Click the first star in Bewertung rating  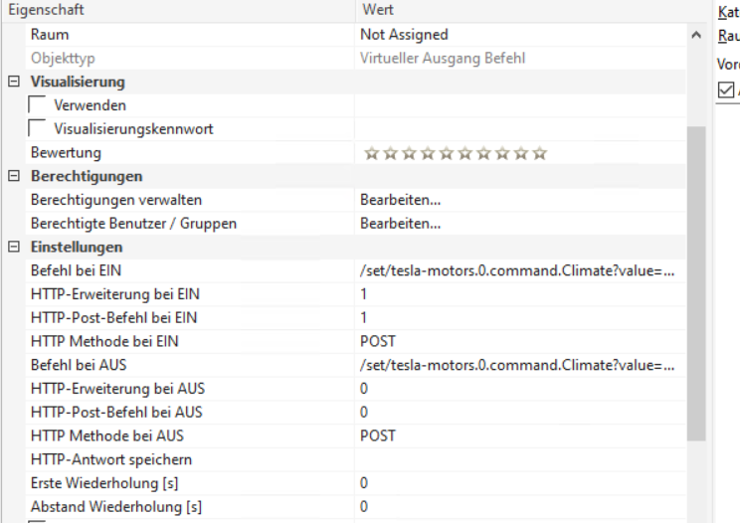371,153
